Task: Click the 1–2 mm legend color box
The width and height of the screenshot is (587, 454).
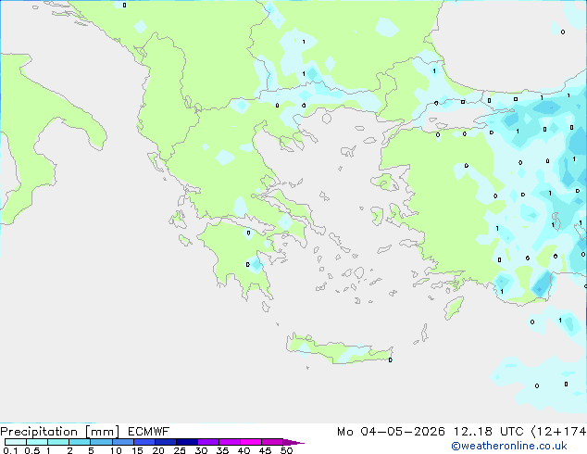Action: [x=58, y=442]
